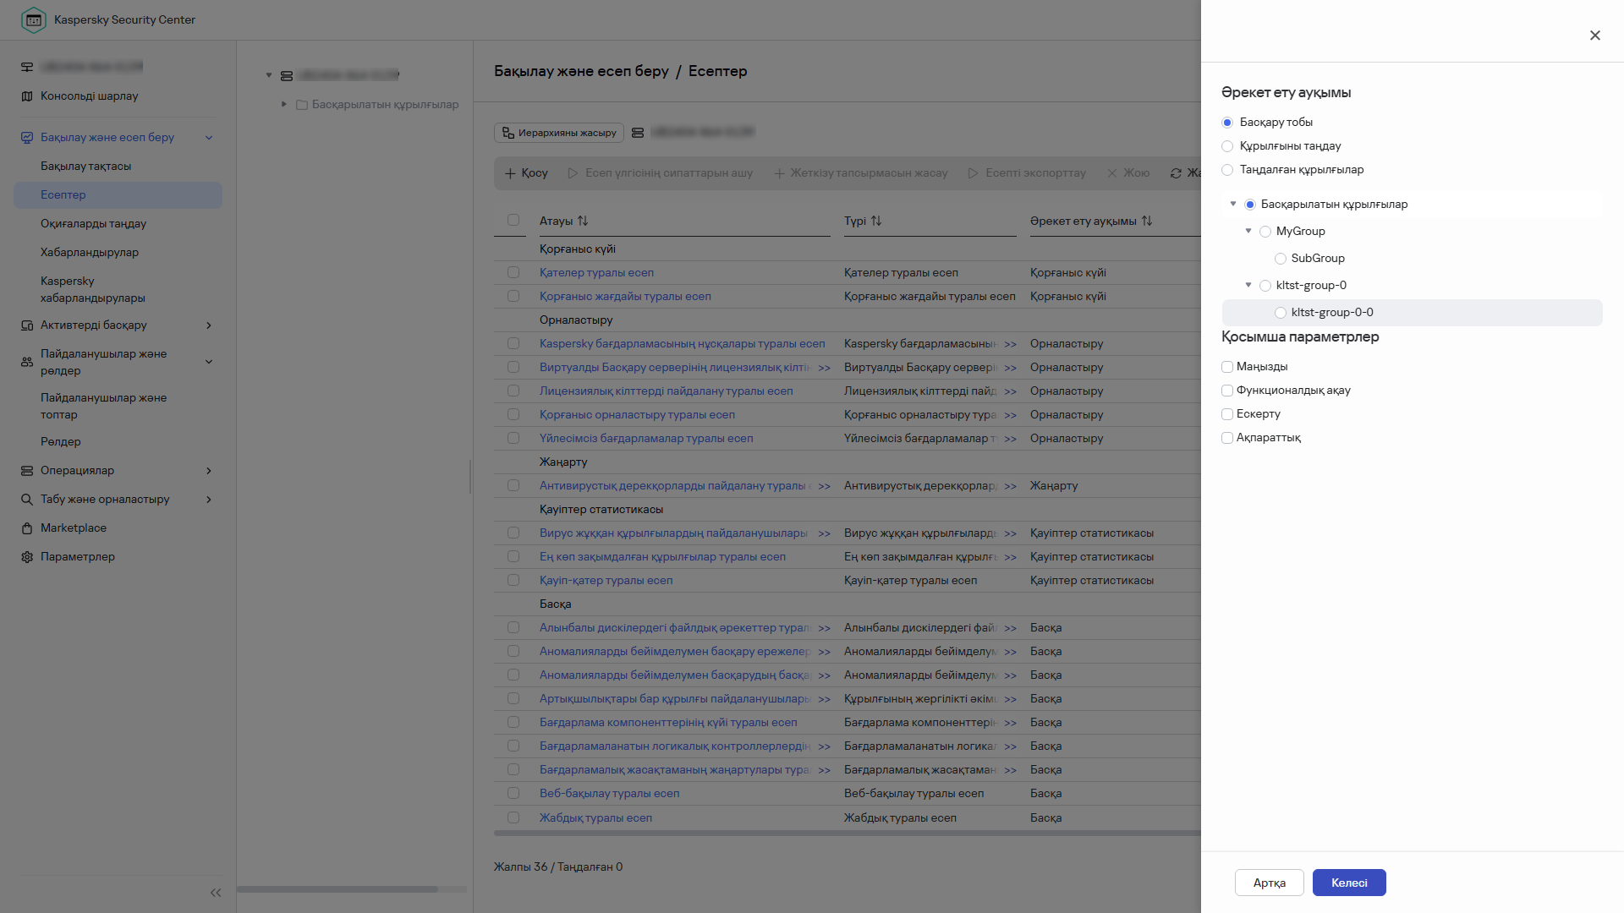1624x913 pixels.
Task: Click the Параметрлер gear icon
Action: point(27,557)
